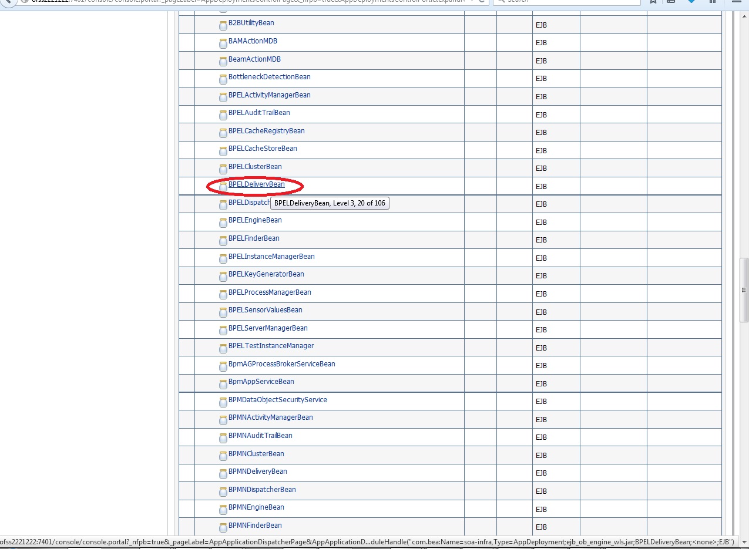Follow the BeamActionMDB link
The height and width of the screenshot is (549, 749).
coord(254,59)
